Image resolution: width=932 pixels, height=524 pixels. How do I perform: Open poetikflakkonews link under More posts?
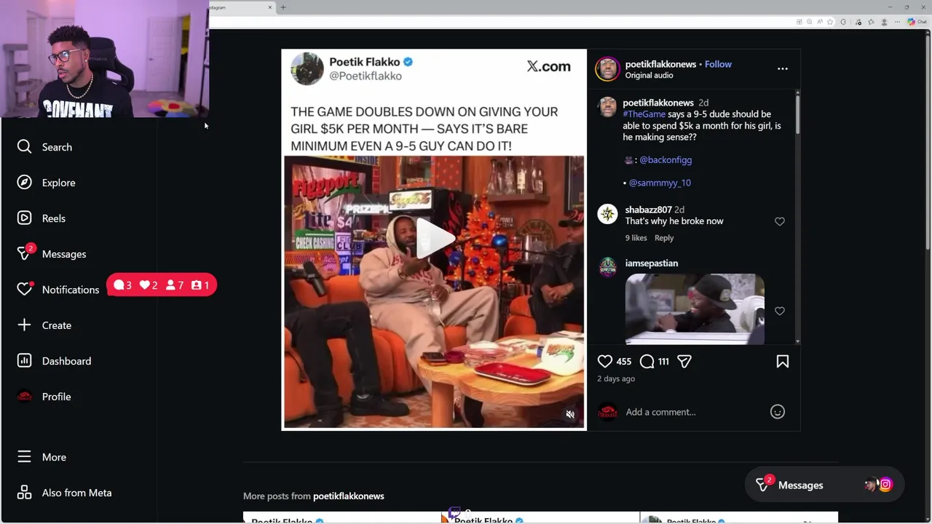(348, 496)
